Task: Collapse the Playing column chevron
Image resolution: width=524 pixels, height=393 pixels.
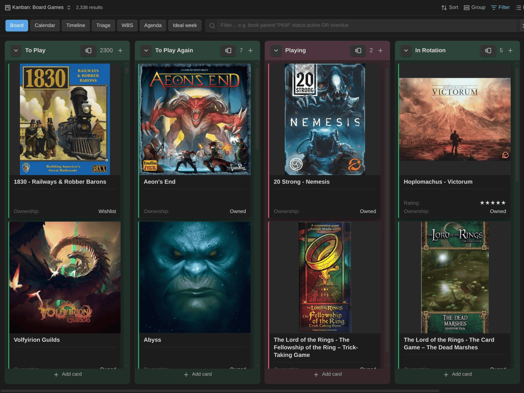Action: (276, 50)
